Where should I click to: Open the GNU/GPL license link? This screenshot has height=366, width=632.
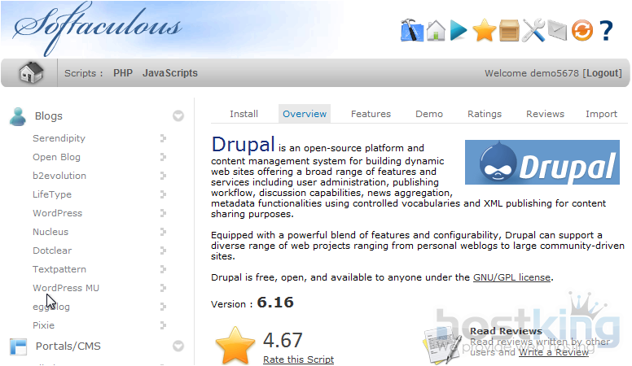[511, 277]
